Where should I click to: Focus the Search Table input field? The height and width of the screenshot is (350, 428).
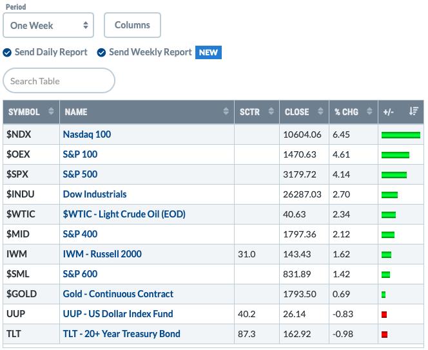pyautogui.click(x=59, y=80)
